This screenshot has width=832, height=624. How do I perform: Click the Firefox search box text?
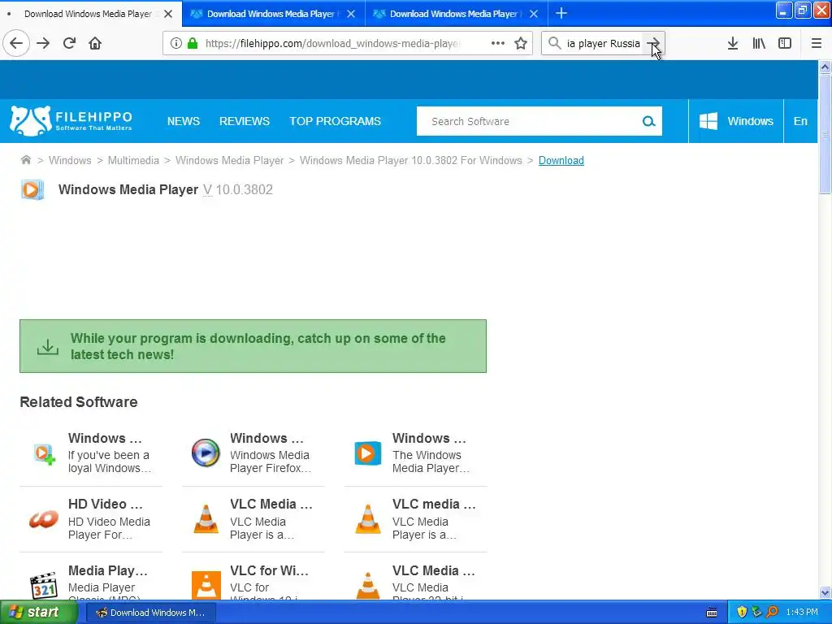(604, 43)
